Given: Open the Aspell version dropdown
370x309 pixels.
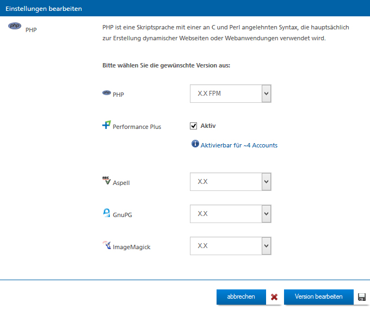Looking at the screenshot, I should (231, 182).
